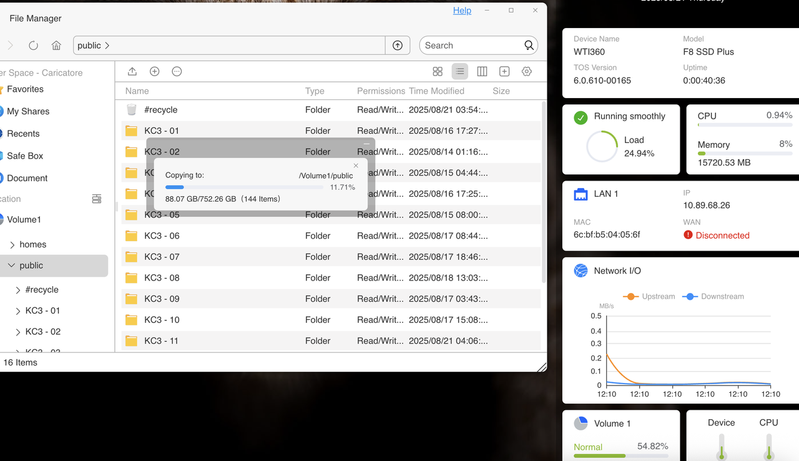Viewport: 799px width, 461px height.
Task: Minimize the copy progress panel
Action: tap(366, 144)
